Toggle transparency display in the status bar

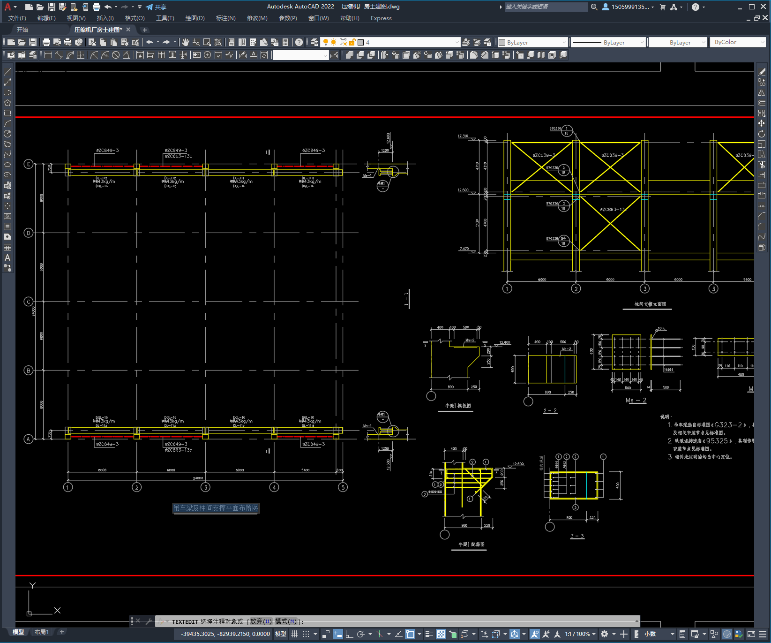pyautogui.click(x=441, y=634)
